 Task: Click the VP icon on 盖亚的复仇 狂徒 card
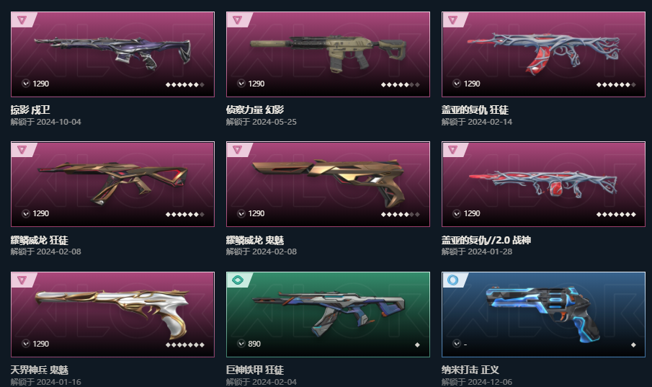(457, 84)
